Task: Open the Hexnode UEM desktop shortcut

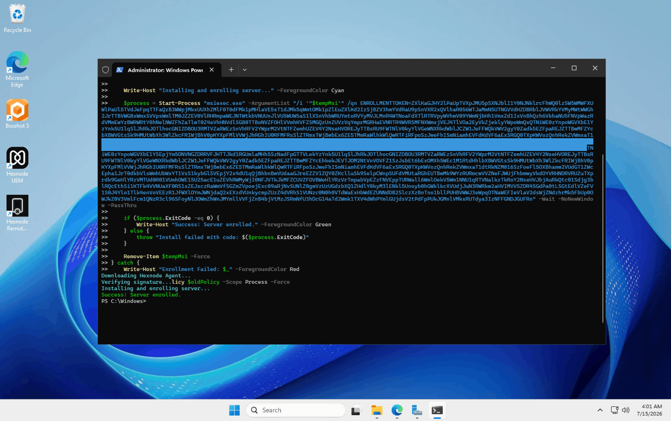Action: tap(17, 165)
